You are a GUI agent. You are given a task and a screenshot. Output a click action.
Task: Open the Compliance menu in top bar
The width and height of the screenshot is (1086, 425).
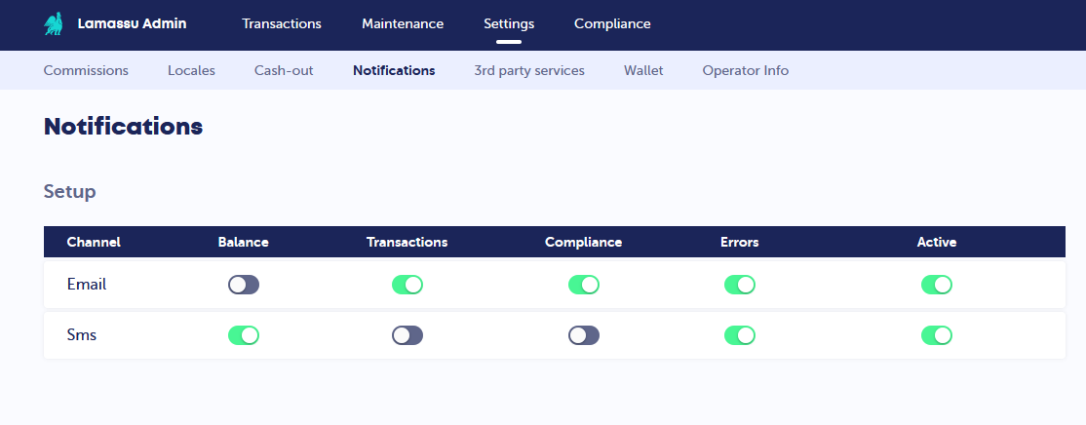pos(612,23)
